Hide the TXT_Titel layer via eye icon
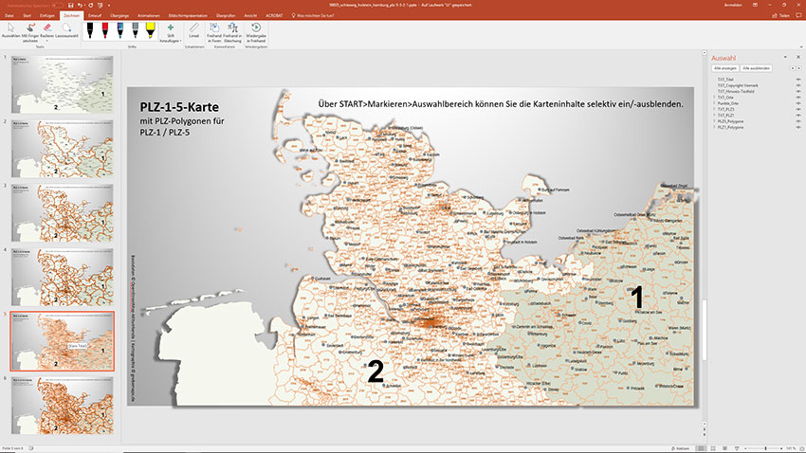Image resolution: width=806 pixels, height=453 pixels. pyautogui.click(x=799, y=80)
